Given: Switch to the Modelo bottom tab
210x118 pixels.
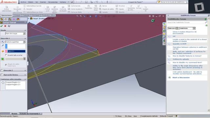Looking at the screenshot, I should click(14, 114).
